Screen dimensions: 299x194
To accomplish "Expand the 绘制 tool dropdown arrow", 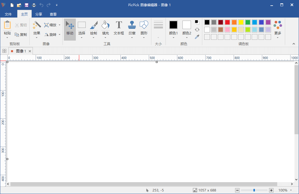I will click(x=94, y=38).
